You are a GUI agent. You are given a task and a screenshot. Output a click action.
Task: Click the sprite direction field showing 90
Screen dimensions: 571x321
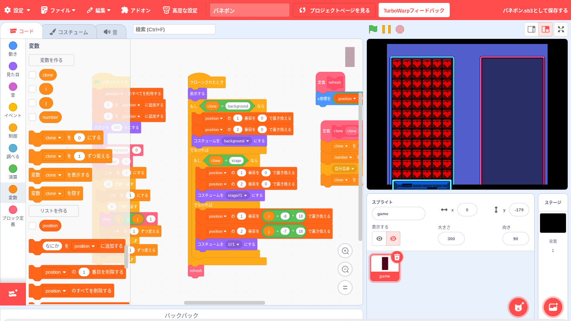click(x=516, y=239)
